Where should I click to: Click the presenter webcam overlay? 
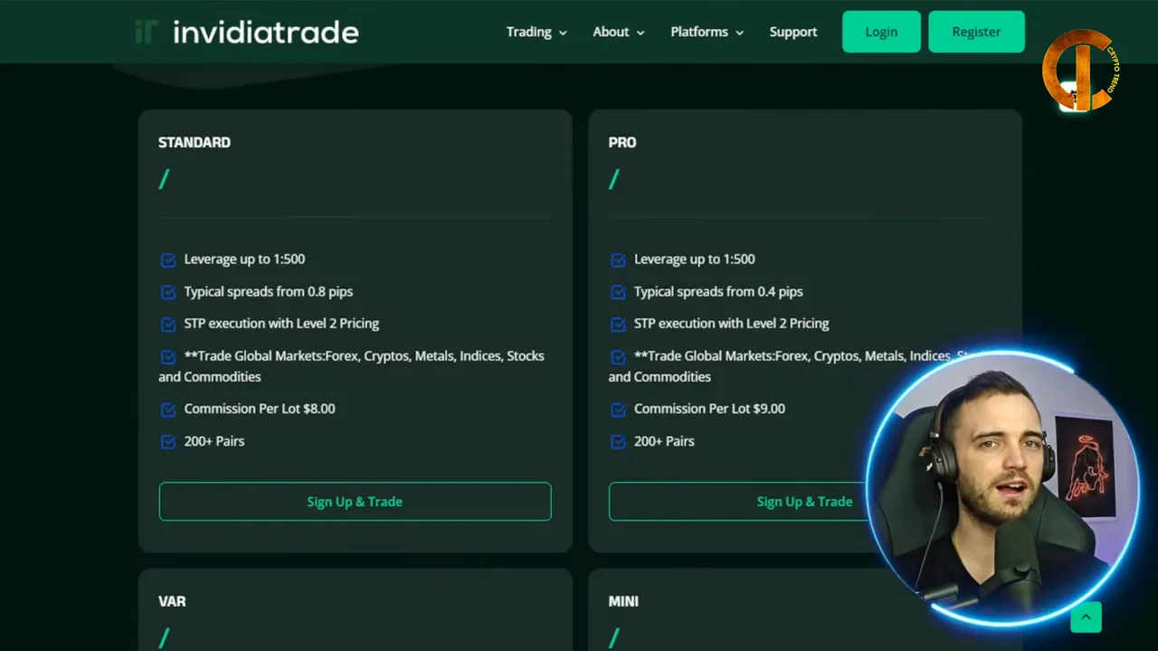[1002, 488]
